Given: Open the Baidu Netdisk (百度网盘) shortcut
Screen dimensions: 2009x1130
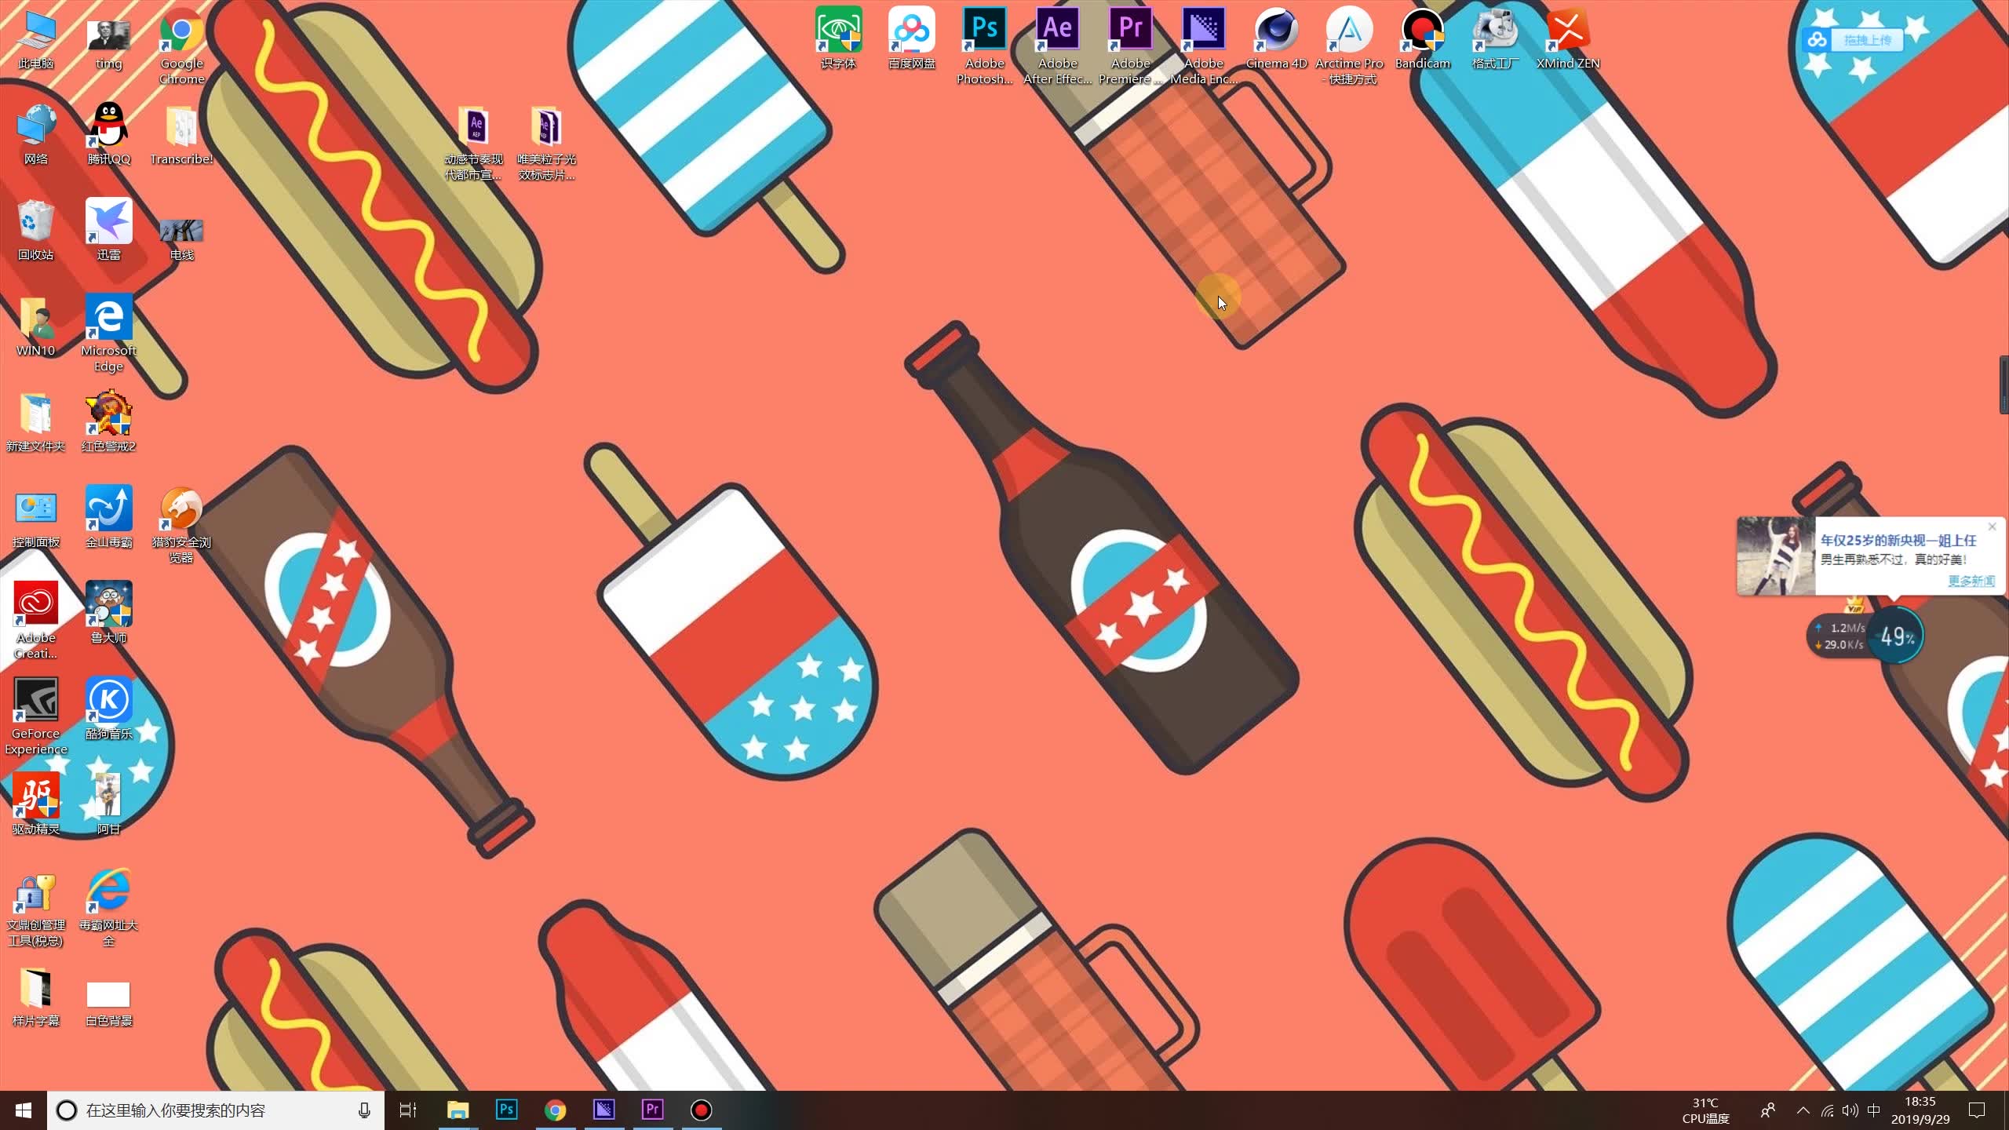Looking at the screenshot, I should 911,31.
